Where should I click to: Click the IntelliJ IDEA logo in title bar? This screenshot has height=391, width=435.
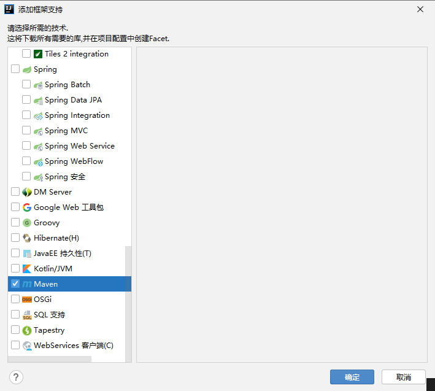[9, 9]
